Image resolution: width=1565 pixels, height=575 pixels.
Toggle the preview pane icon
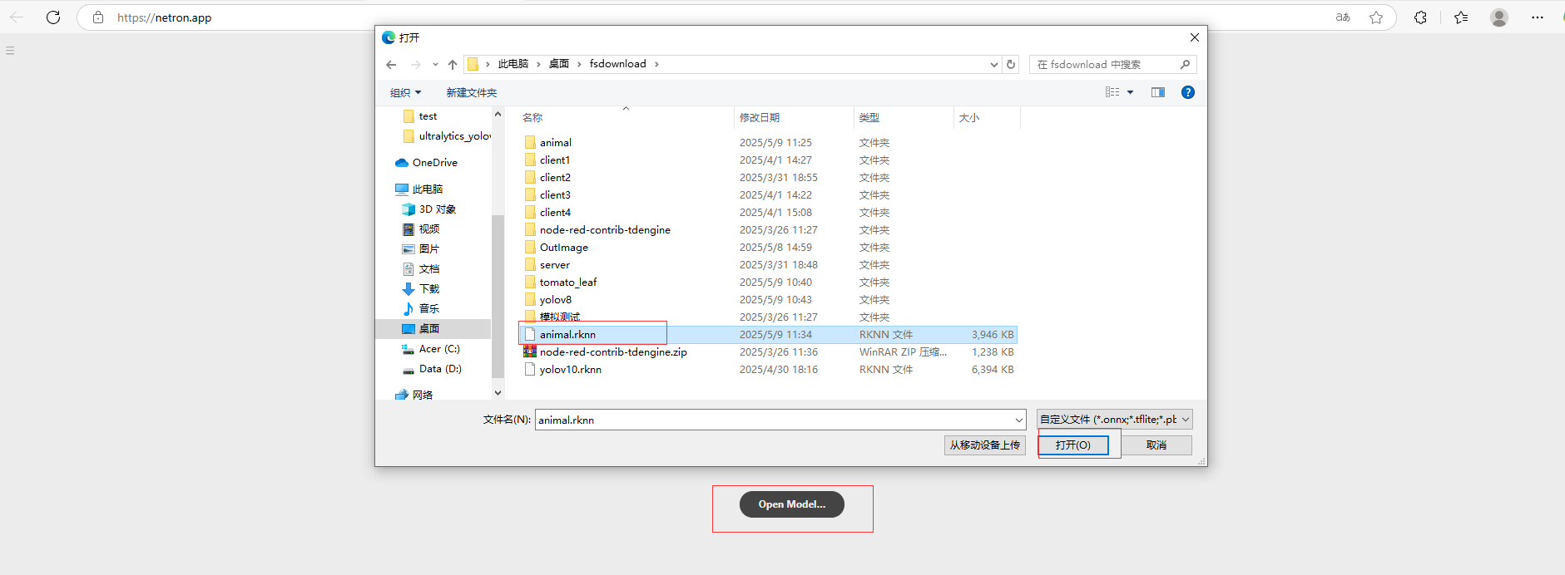pos(1157,92)
